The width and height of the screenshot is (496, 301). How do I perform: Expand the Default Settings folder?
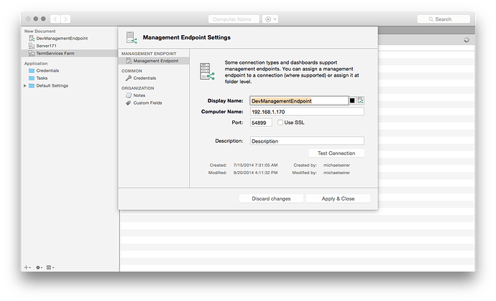pos(26,85)
